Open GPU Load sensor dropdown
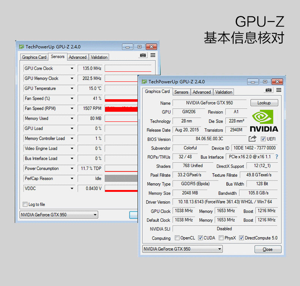Screen dimensions: 300x286 point(72,128)
